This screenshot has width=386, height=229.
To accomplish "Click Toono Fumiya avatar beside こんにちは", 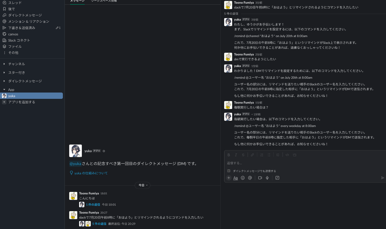I will (x=73, y=196).
